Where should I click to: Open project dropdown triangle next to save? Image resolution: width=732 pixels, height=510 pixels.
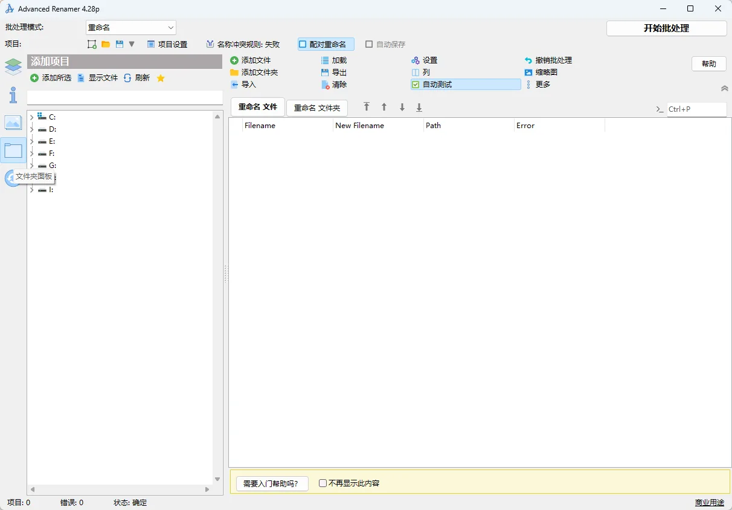pyautogui.click(x=132, y=44)
